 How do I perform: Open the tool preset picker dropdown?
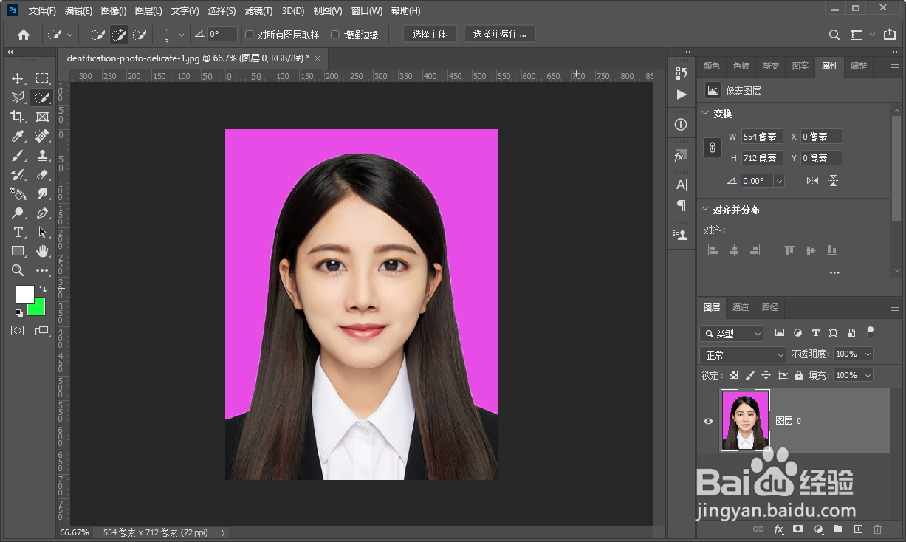70,35
